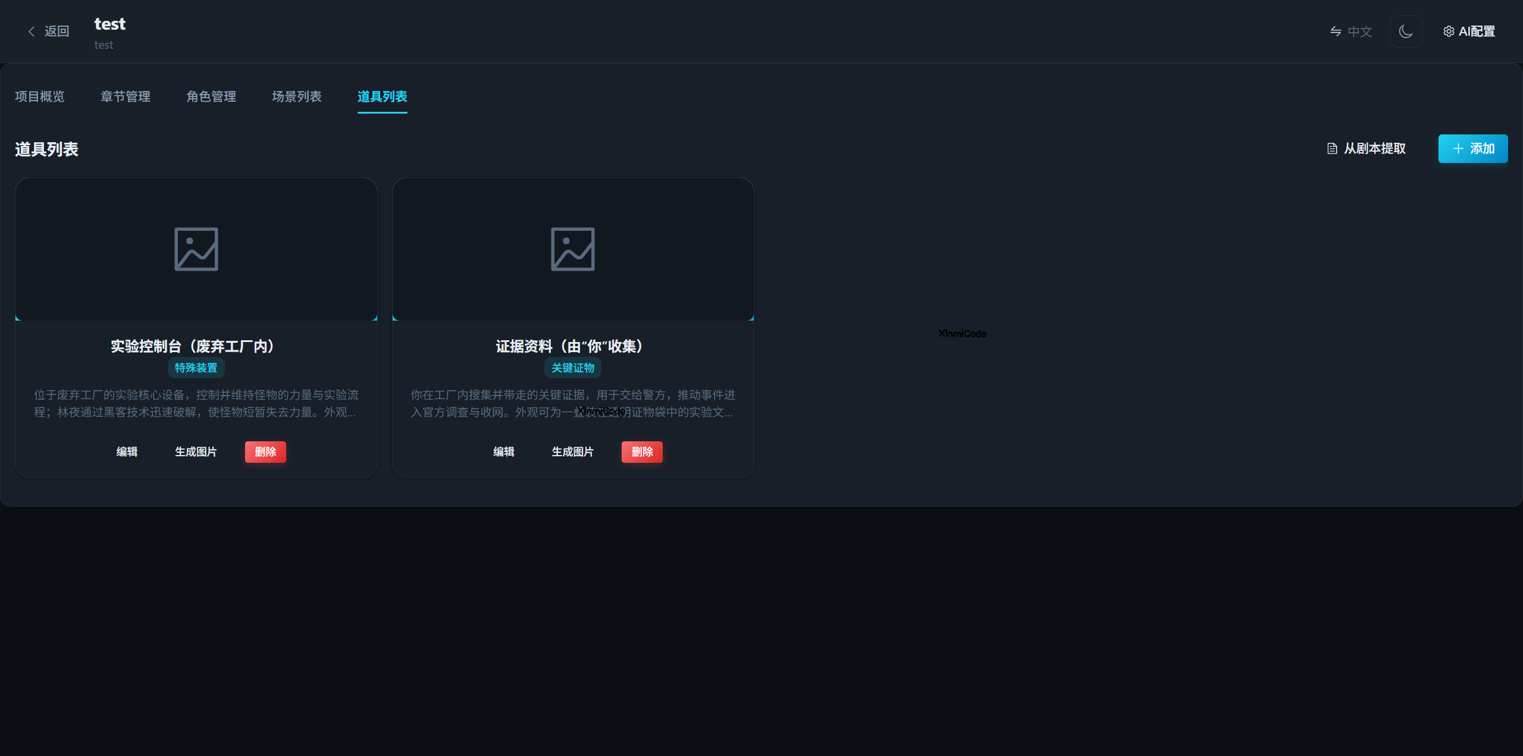The height and width of the screenshot is (756, 1523).
Task: Edit 证据资料 via its 编辑 link
Action: click(x=503, y=451)
